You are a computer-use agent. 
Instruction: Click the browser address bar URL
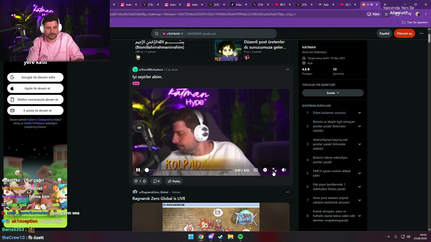(x=202, y=14)
